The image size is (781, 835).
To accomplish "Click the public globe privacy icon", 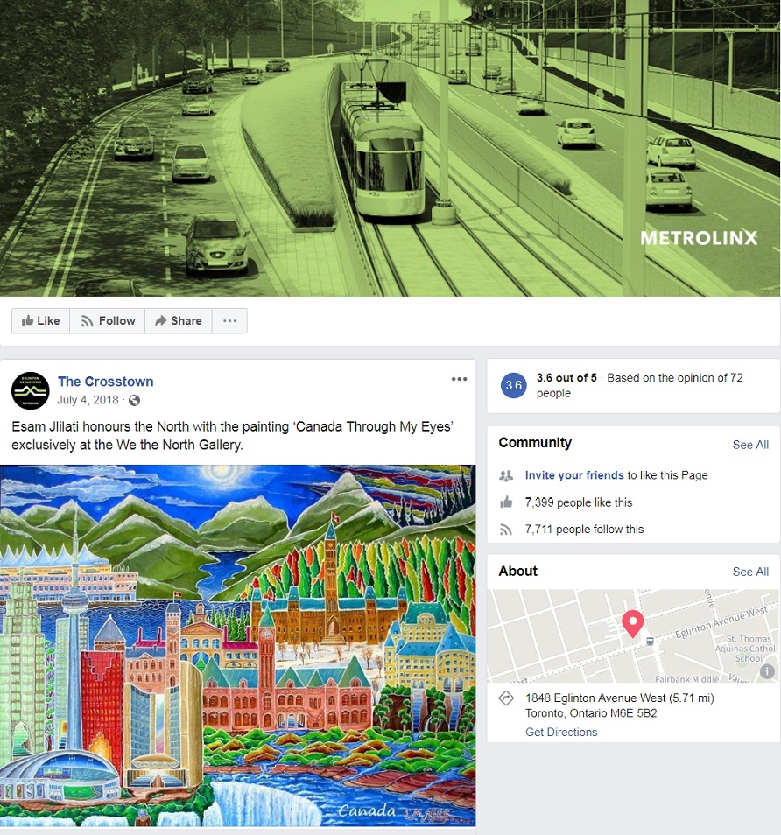I will pos(135,401).
